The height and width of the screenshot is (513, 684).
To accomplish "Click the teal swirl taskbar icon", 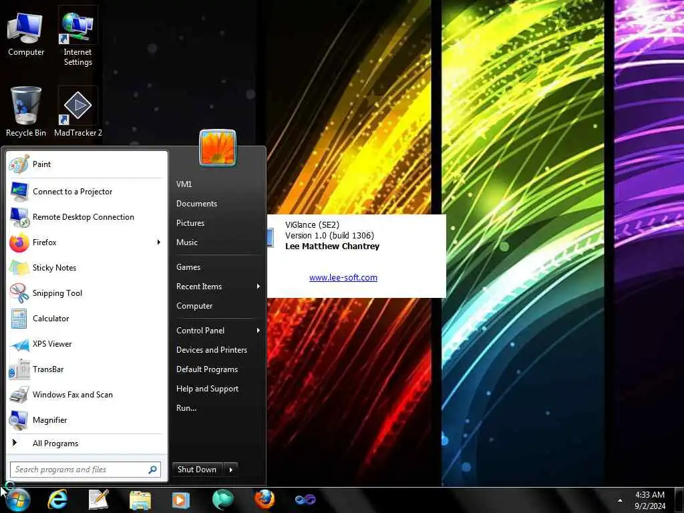I will 222,500.
